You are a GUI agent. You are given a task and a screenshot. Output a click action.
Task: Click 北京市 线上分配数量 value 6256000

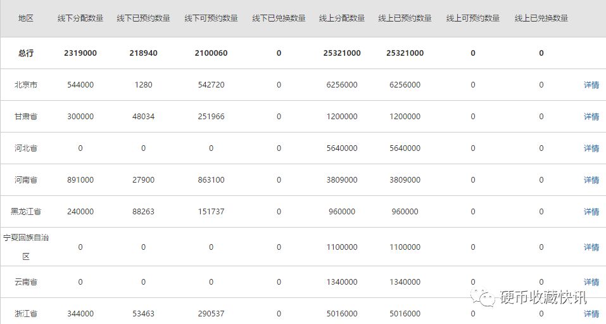click(342, 85)
